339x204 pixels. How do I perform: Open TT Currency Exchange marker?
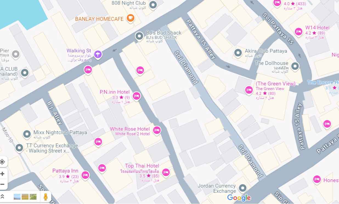pyautogui.click(x=19, y=148)
